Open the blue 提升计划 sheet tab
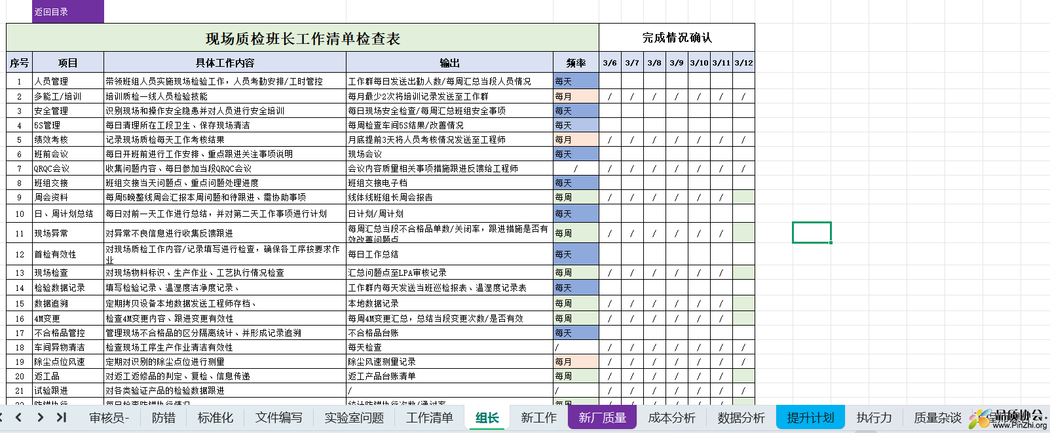The height and width of the screenshot is (433, 1050). click(x=811, y=417)
